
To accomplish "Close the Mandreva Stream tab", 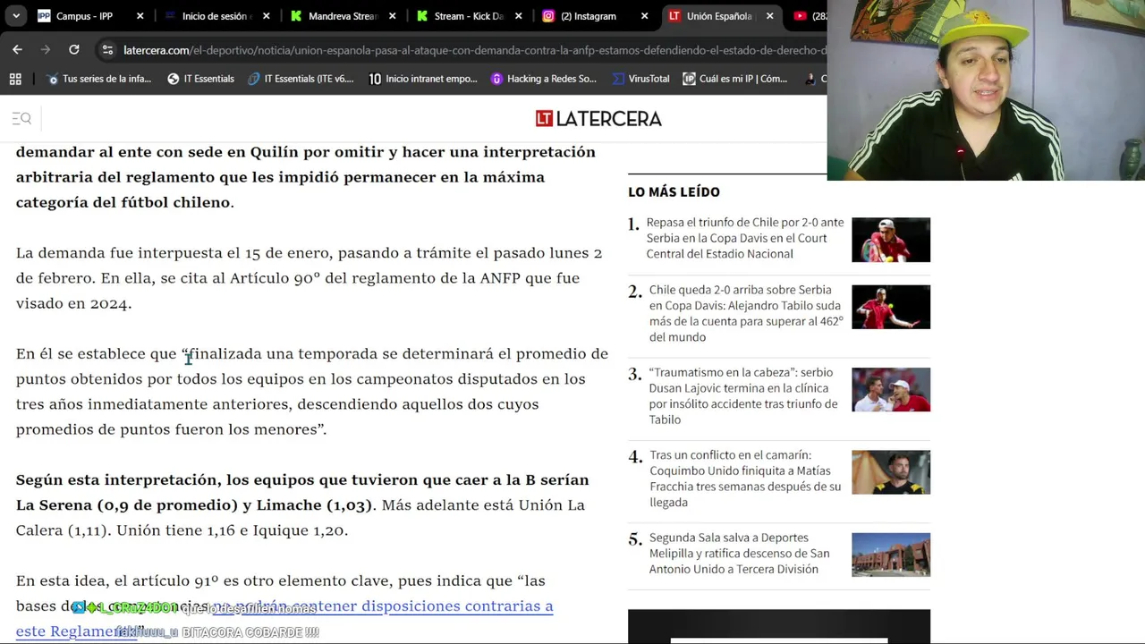I will (x=392, y=16).
